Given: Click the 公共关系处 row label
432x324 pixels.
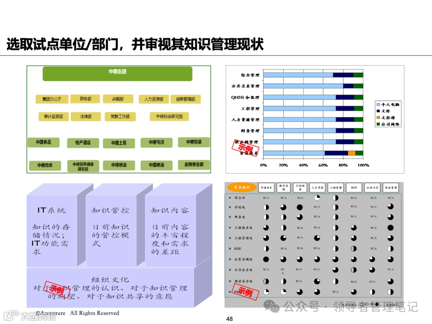Looking at the screenshot, I should click(243, 270).
